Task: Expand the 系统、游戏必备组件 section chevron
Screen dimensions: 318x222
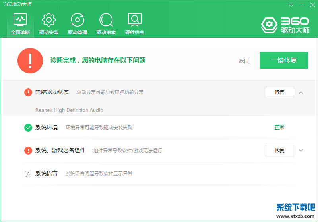Action: pos(301,150)
